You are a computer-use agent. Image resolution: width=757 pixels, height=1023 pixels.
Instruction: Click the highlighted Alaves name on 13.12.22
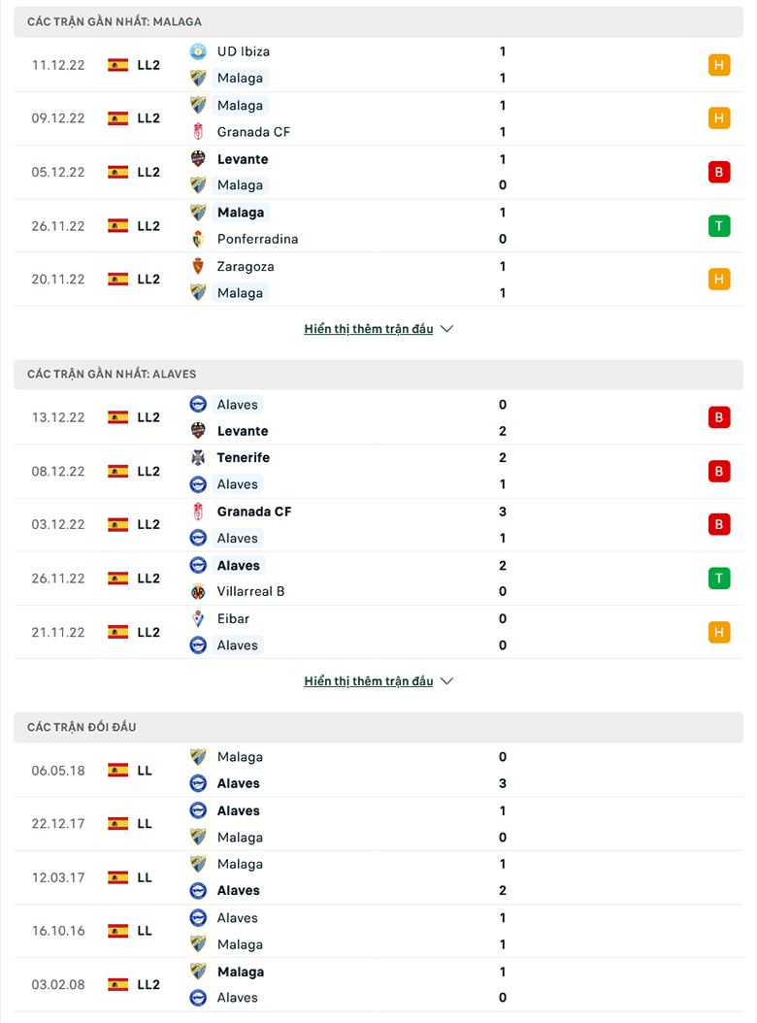coord(238,405)
